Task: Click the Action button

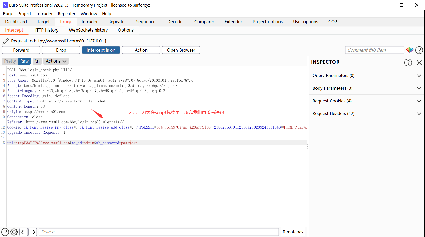Action: coord(141,50)
